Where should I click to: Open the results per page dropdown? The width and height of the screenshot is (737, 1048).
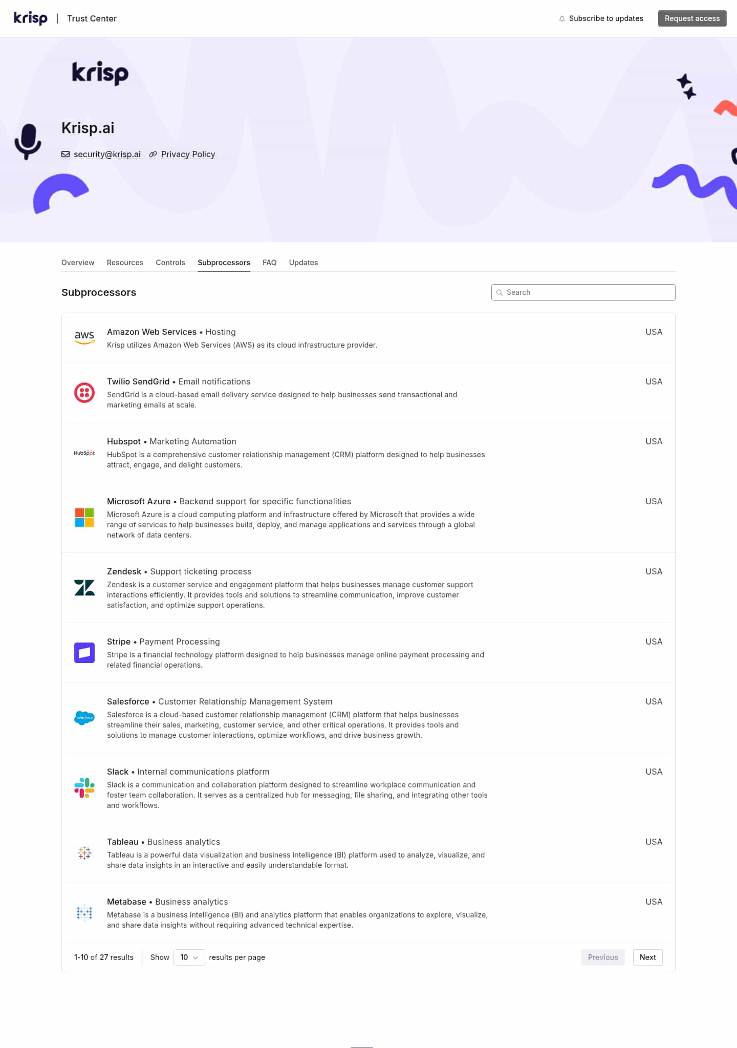tap(189, 957)
